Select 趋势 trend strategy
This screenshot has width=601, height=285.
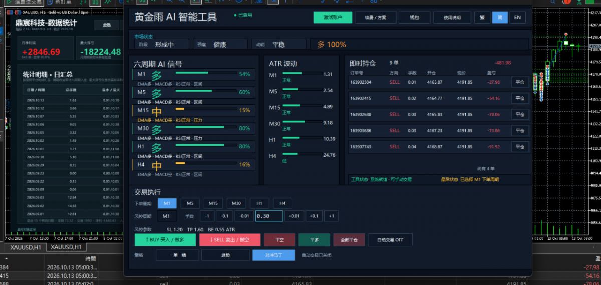coord(225,255)
